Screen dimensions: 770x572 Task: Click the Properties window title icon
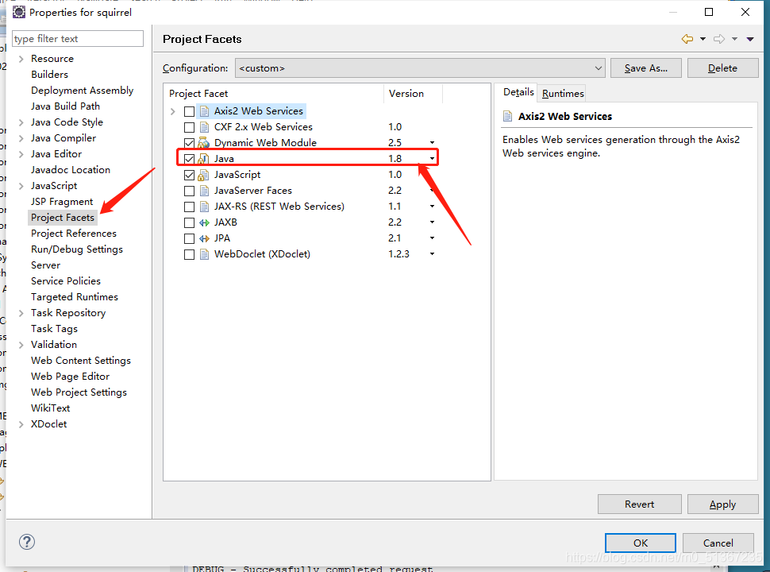tap(19, 12)
